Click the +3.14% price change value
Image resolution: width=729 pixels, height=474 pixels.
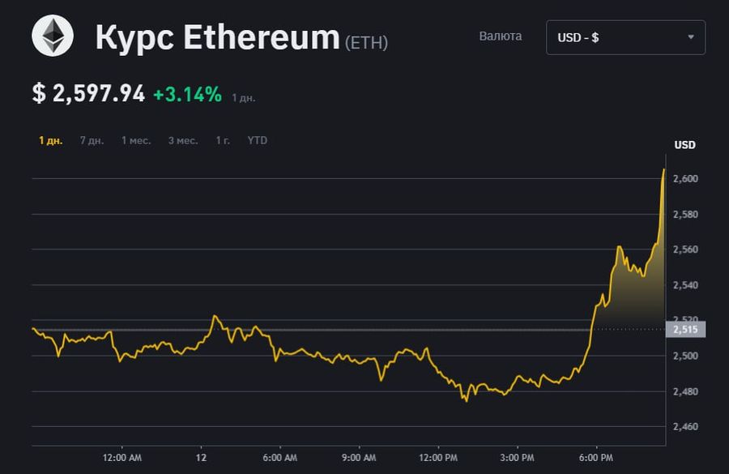coord(187,95)
